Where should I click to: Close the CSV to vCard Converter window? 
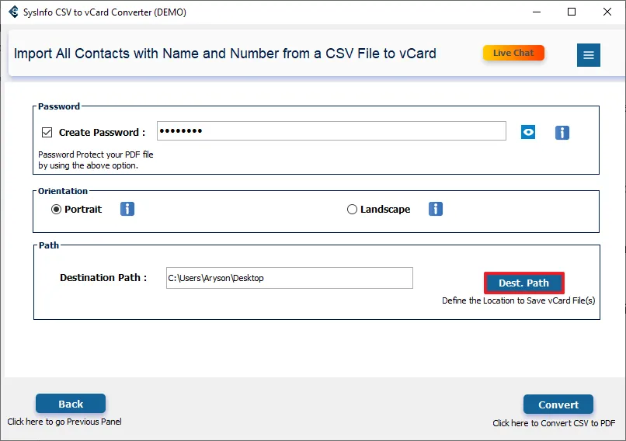(x=608, y=12)
